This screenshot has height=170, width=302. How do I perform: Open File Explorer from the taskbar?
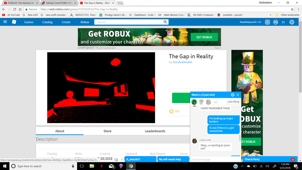(x=92, y=166)
